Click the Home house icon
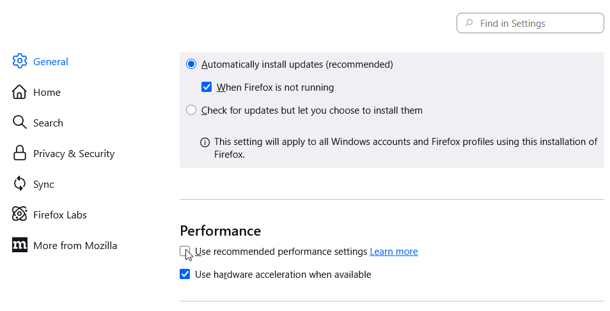Viewport: 610px width, 311px height. coord(20,92)
